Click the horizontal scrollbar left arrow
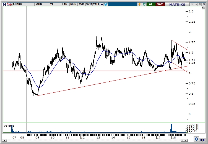Screen dimensions: 208x144 click(5, 141)
